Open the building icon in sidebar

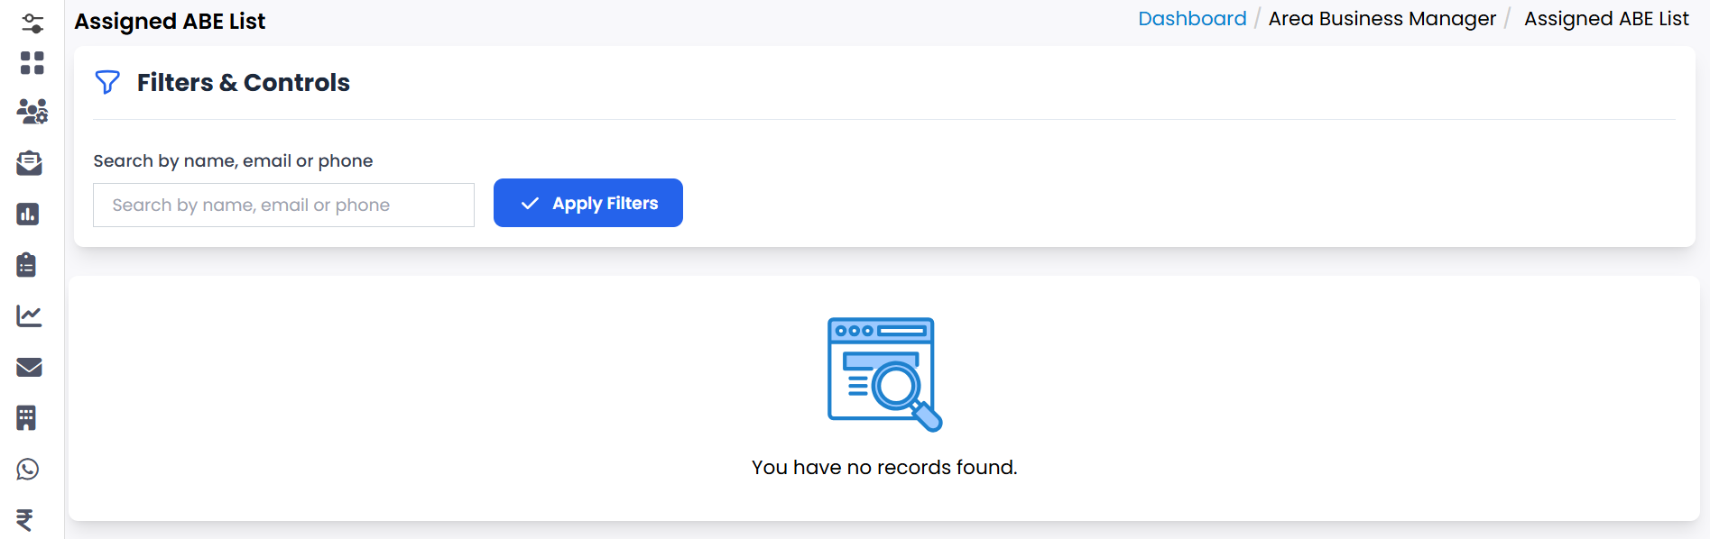pos(27,418)
